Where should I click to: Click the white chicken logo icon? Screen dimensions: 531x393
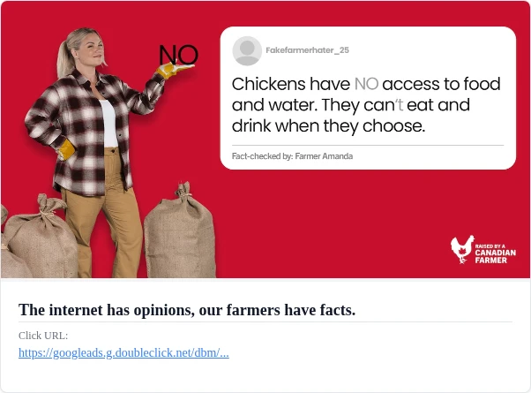pyautogui.click(x=462, y=249)
